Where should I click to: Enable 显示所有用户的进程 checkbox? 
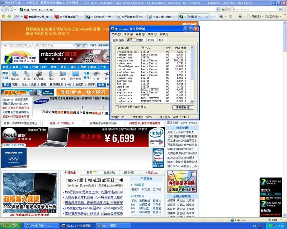click(117, 107)
